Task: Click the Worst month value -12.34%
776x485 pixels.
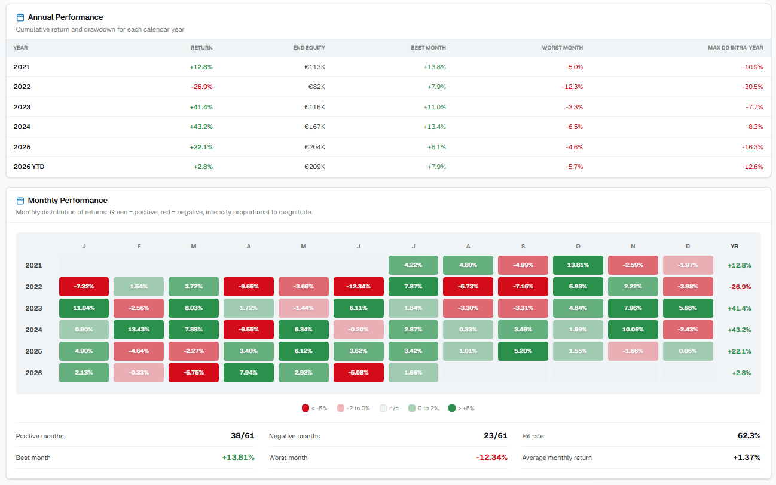Action: 492,458
